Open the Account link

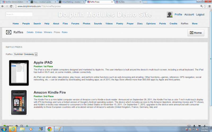189,15
